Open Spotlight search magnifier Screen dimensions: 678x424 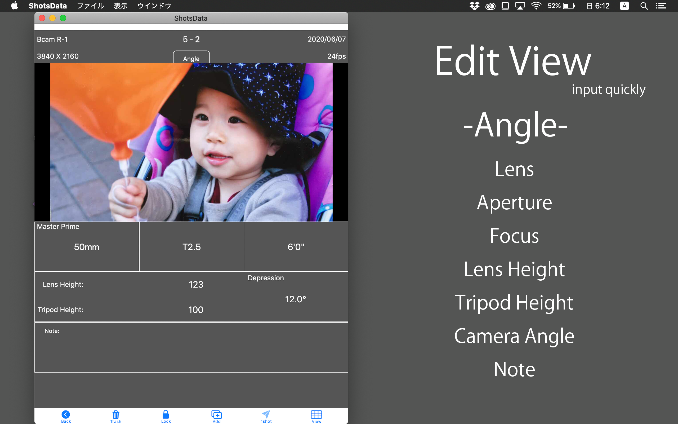point(644,6)
